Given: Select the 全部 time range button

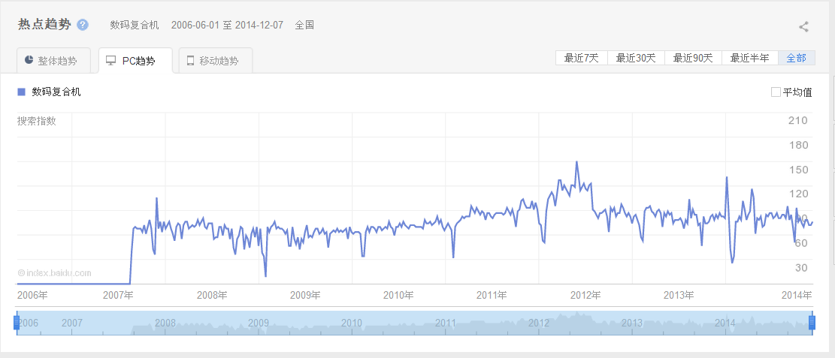Looking at the screenshot, I should click(797, 58).
